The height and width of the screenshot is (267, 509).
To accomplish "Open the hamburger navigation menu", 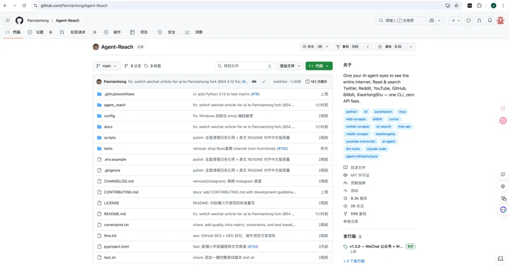I will pyautogui.click(x=8, y=20).
